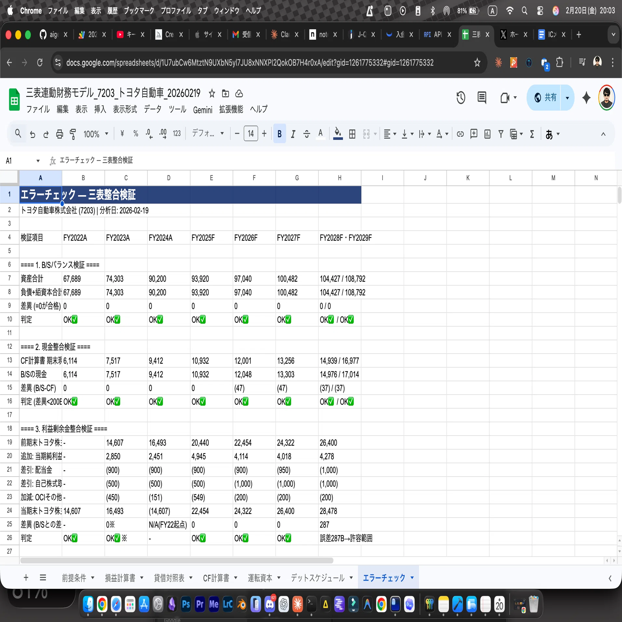The width and height of the screenshot is (622, 622).
Task: Toggle bold formatting
Action: [x=279, y=134]
